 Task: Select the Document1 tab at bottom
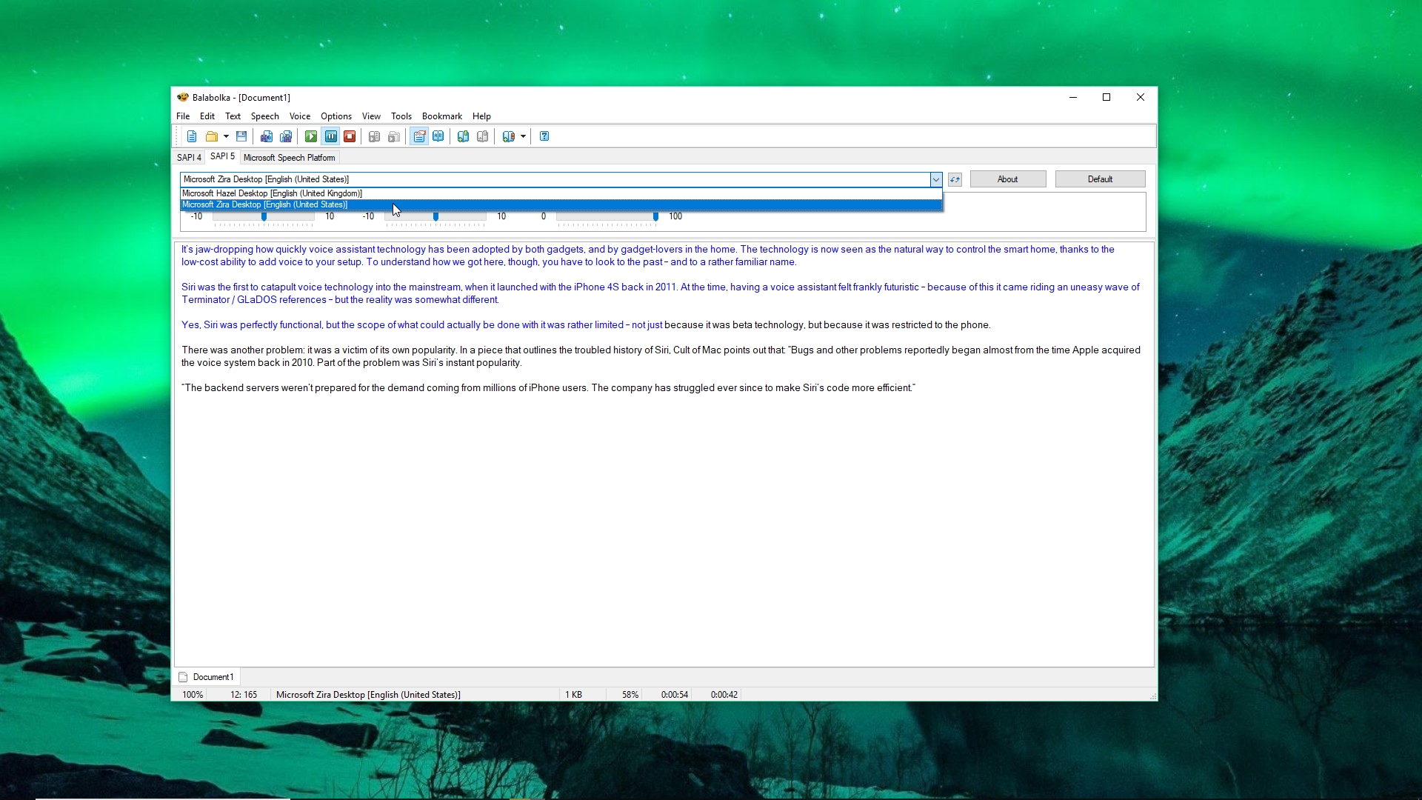213,676
